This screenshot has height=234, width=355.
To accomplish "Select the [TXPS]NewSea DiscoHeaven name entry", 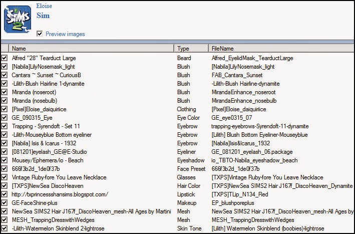I will [x=48, y=186].
